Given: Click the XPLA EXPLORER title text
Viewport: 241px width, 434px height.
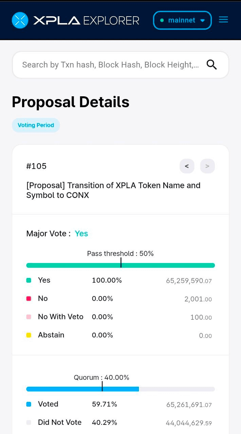Looking at the screenshot, I should (86, 21).
